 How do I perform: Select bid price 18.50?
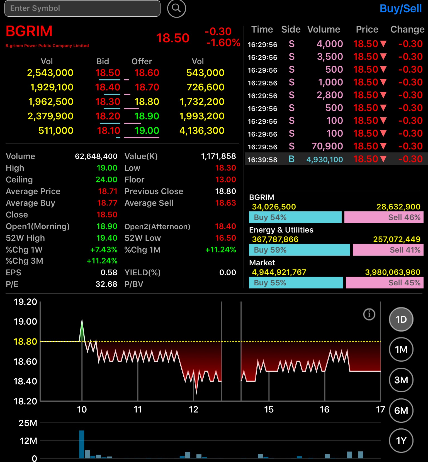[x=108, y=73]
